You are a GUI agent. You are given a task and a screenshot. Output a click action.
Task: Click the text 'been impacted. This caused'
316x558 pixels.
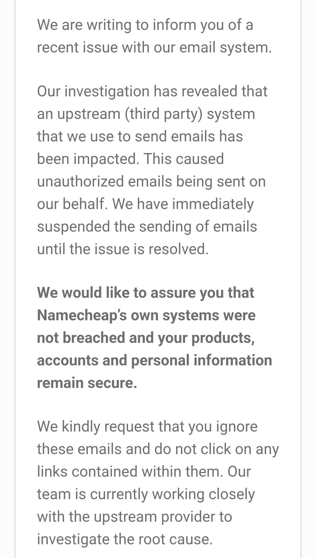pyautogui.click(x=130, y=159)
